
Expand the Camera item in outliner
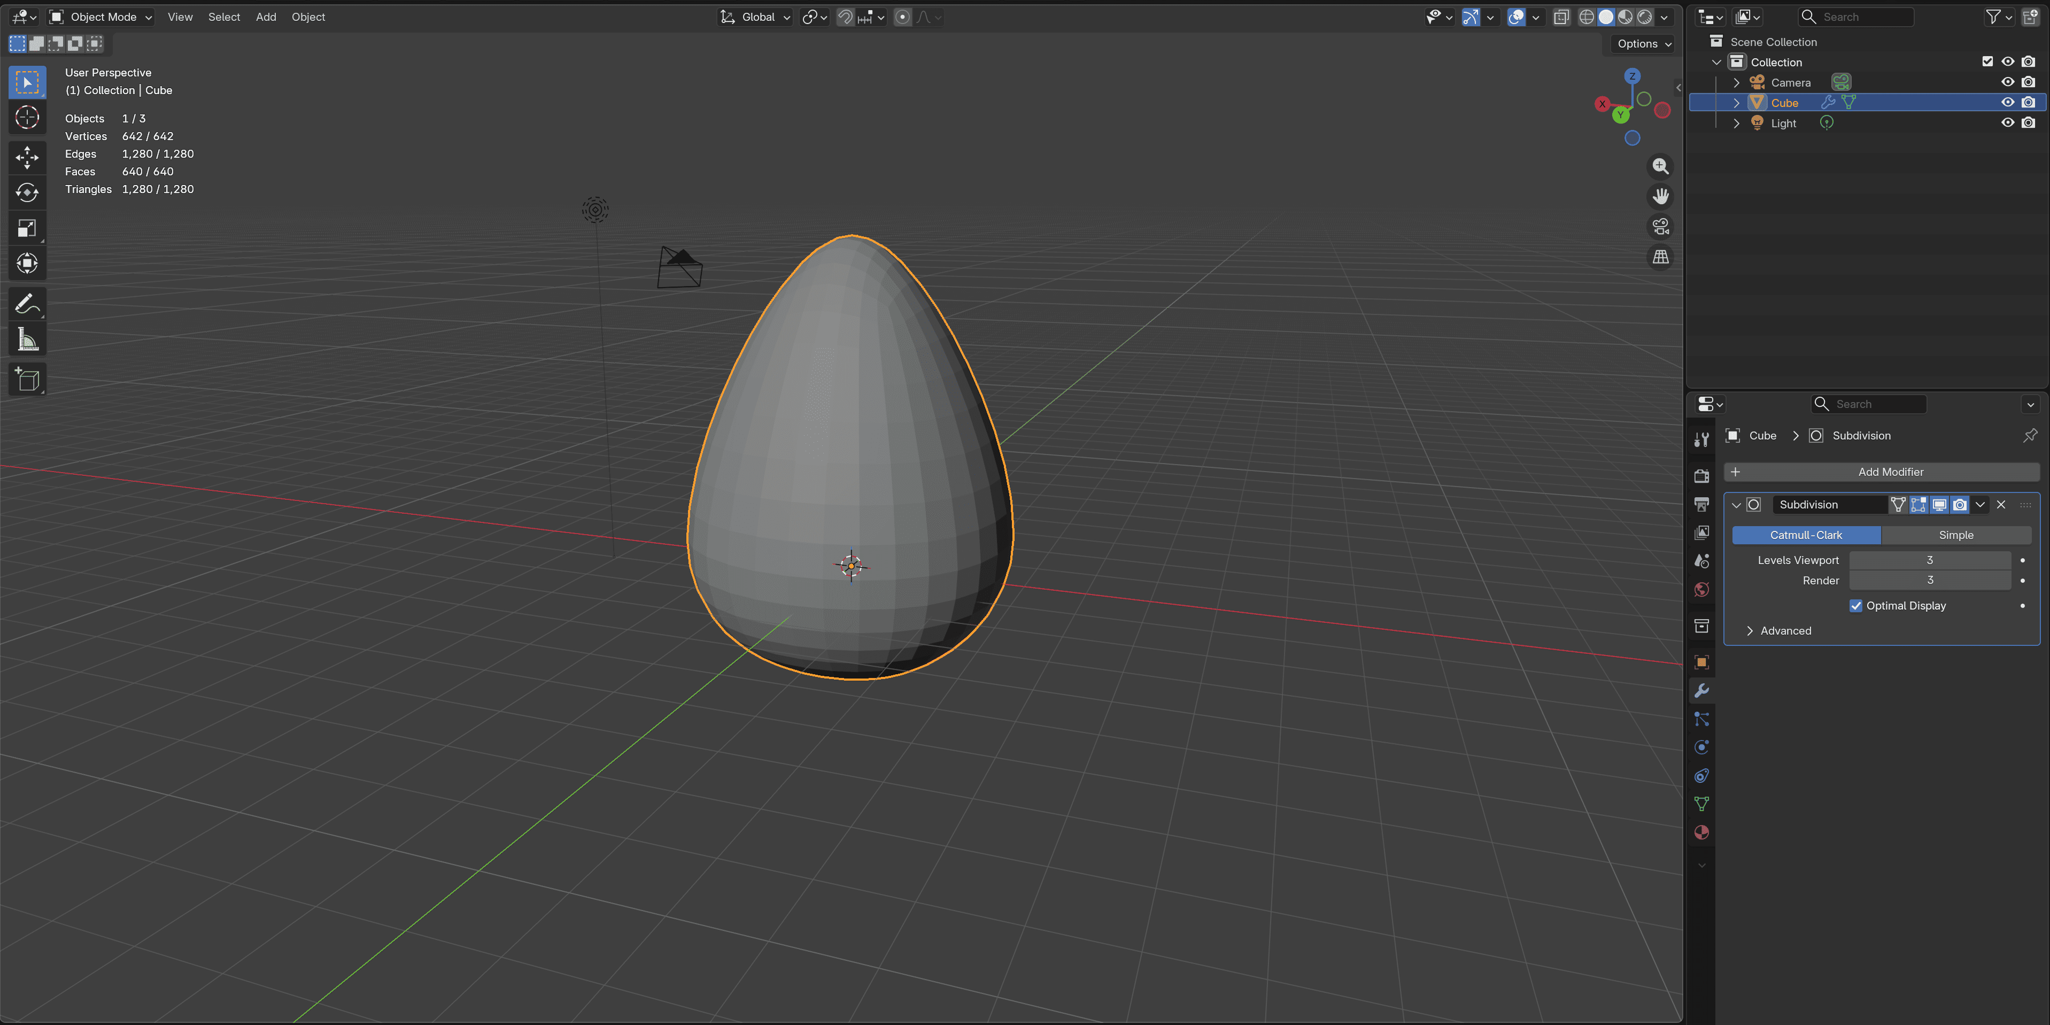(x=1736, y=83)
